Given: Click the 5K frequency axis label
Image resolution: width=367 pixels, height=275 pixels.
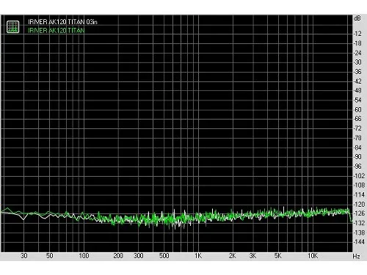Looking at the screenshot, I should click(x=278, y=256).
